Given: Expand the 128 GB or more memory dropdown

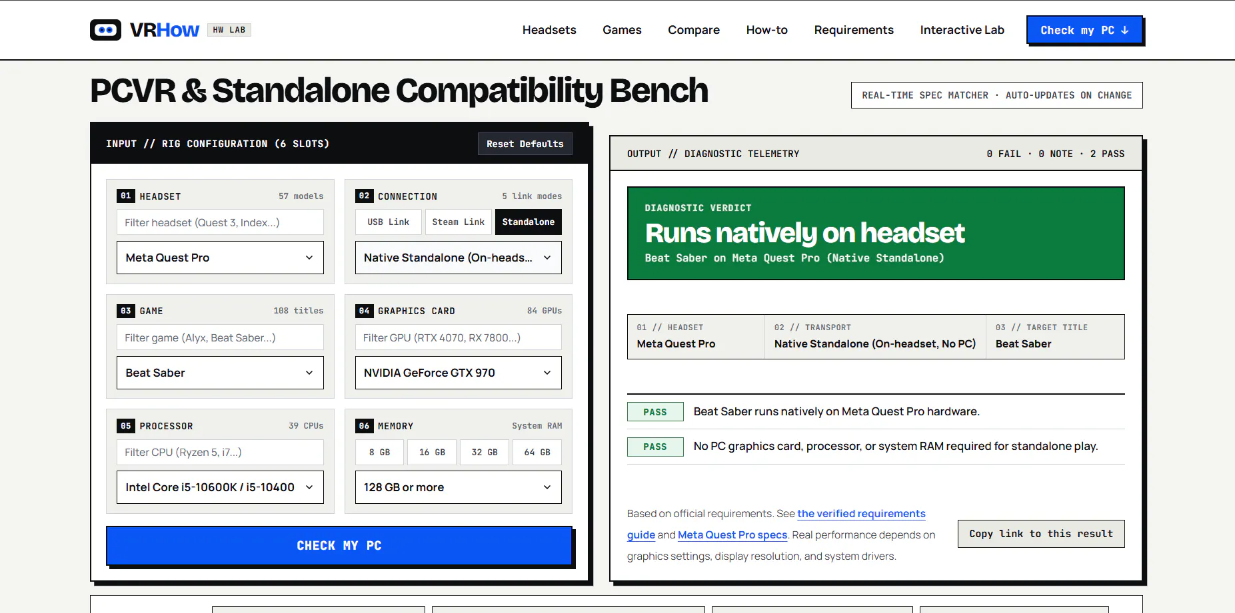Looking at the screenshot, I should pyautogui.click(x=459, y=487).
